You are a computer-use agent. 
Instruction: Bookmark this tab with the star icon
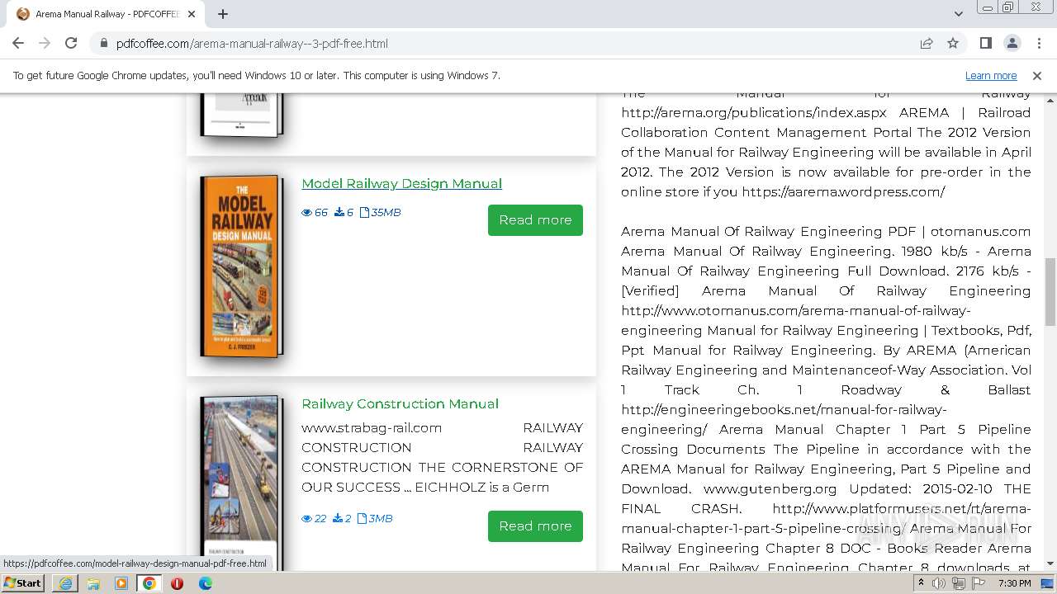pos(953,43)
